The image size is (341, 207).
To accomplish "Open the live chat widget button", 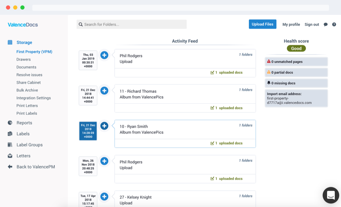I will (x=331, y=195).
